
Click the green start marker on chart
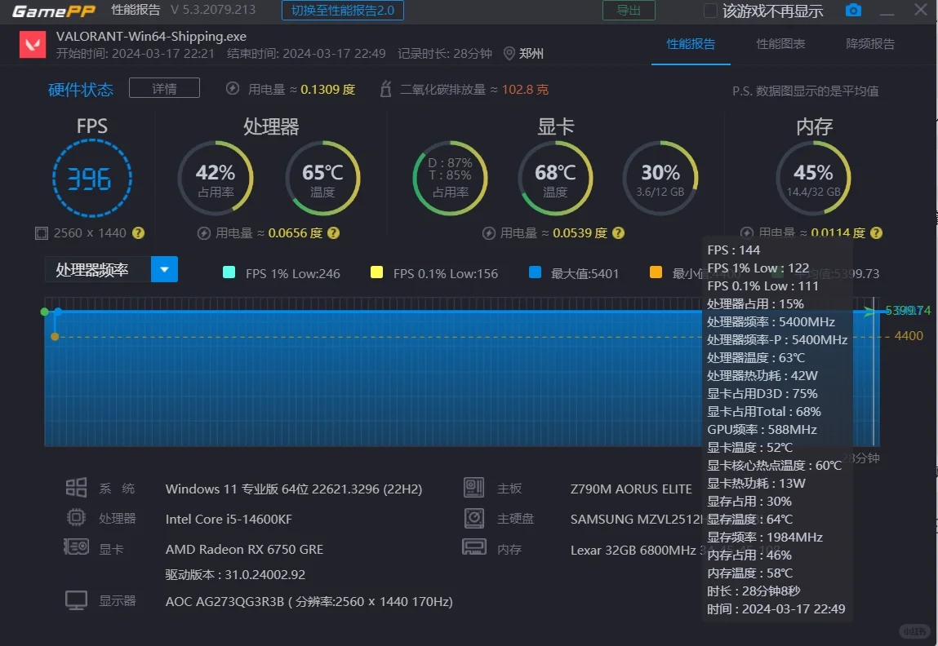point(44,312)
